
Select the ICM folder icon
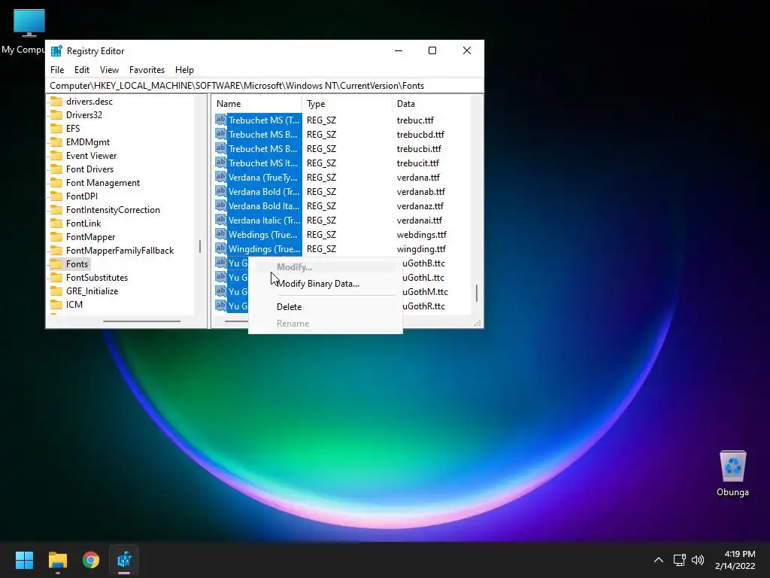57,304
